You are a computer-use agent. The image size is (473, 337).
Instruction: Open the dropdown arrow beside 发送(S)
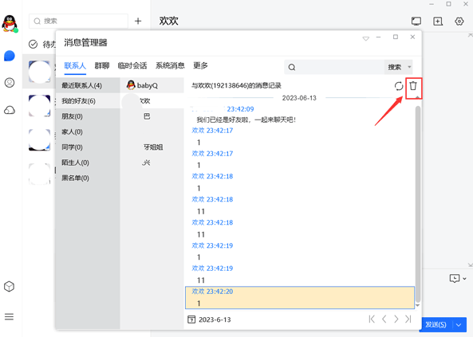pos(459,324)
